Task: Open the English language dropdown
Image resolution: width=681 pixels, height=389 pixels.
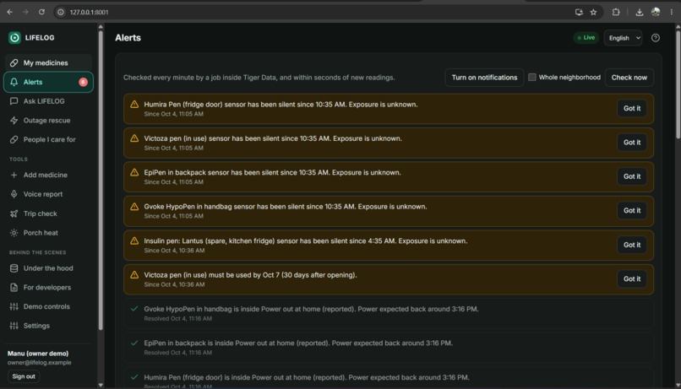Action: pos(623,38)
